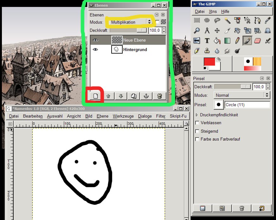Toggle visibility of the Neue Ebene layer
The height and width of the screenshot is (220, 276).
click(x=95, y=40)
